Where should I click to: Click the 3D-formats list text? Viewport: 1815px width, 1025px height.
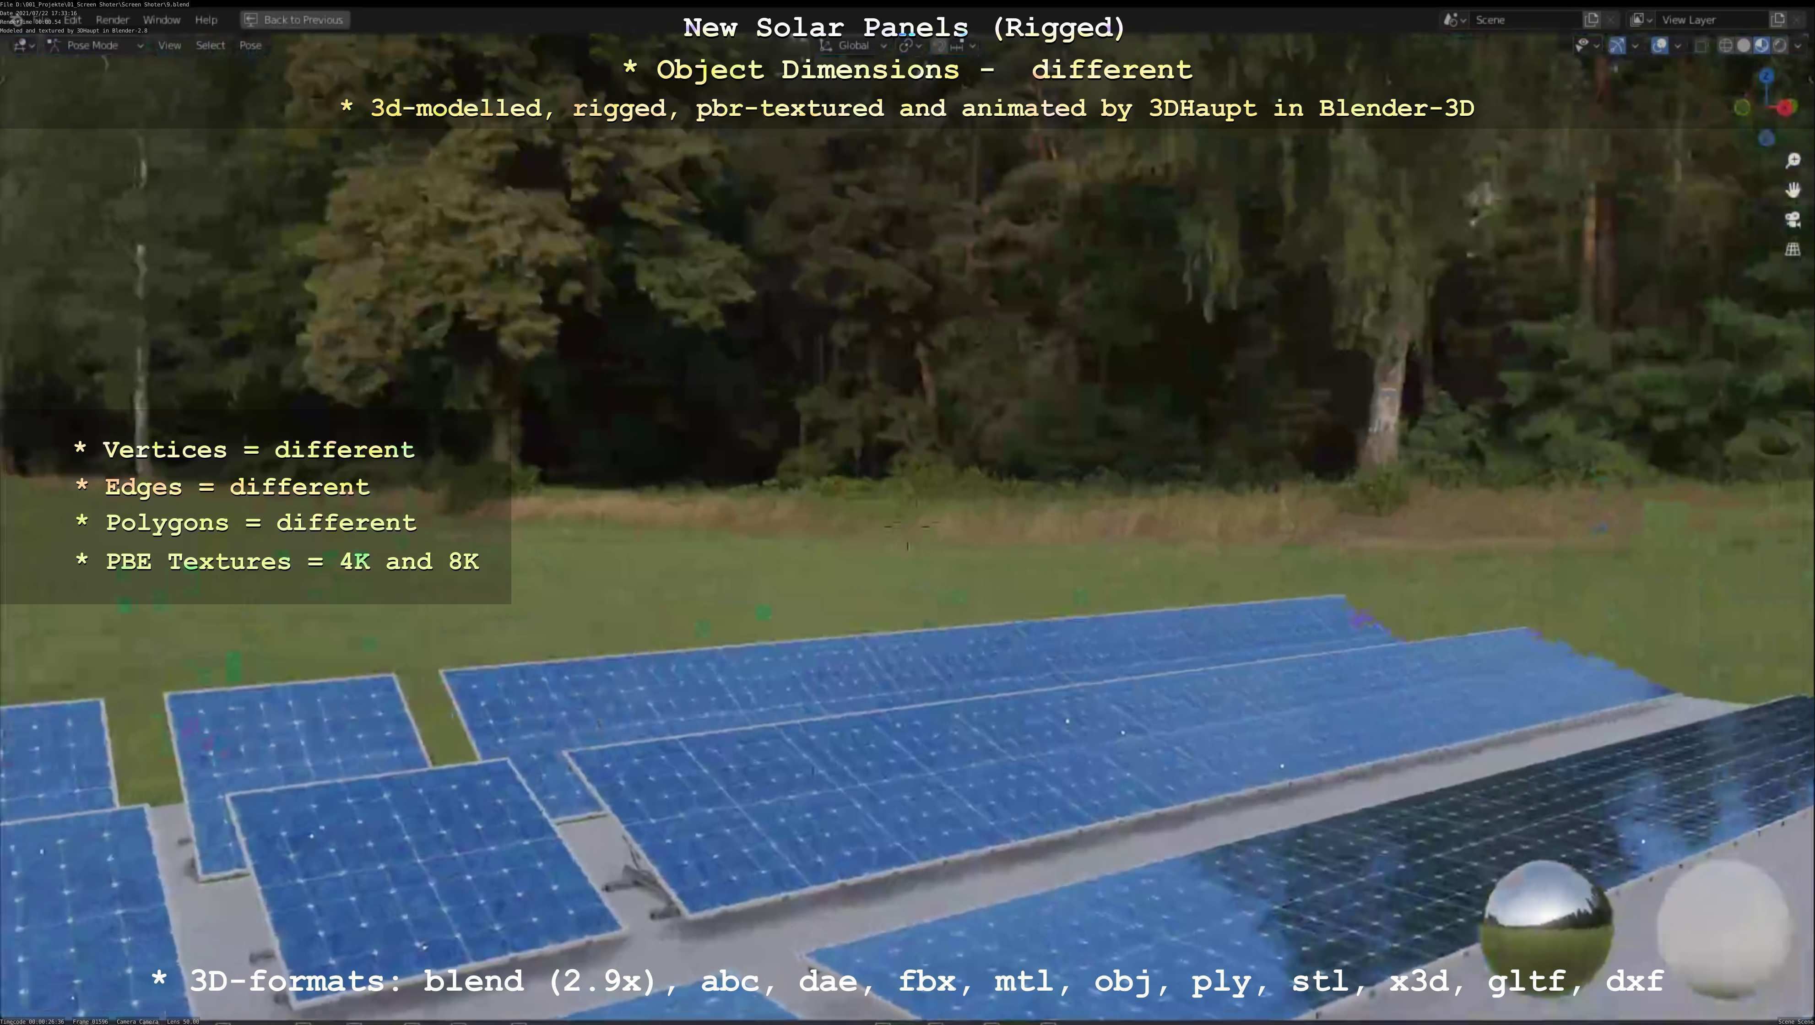pyautogui.click(x=907, y=982)
